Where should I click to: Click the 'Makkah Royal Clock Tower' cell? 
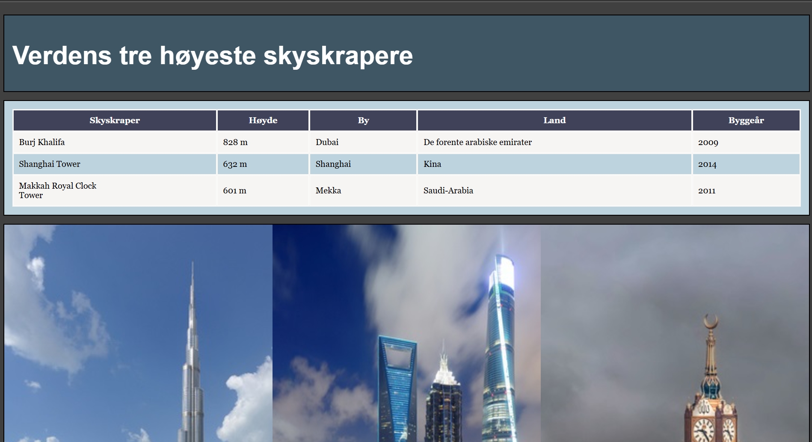[x=57, y=190]
